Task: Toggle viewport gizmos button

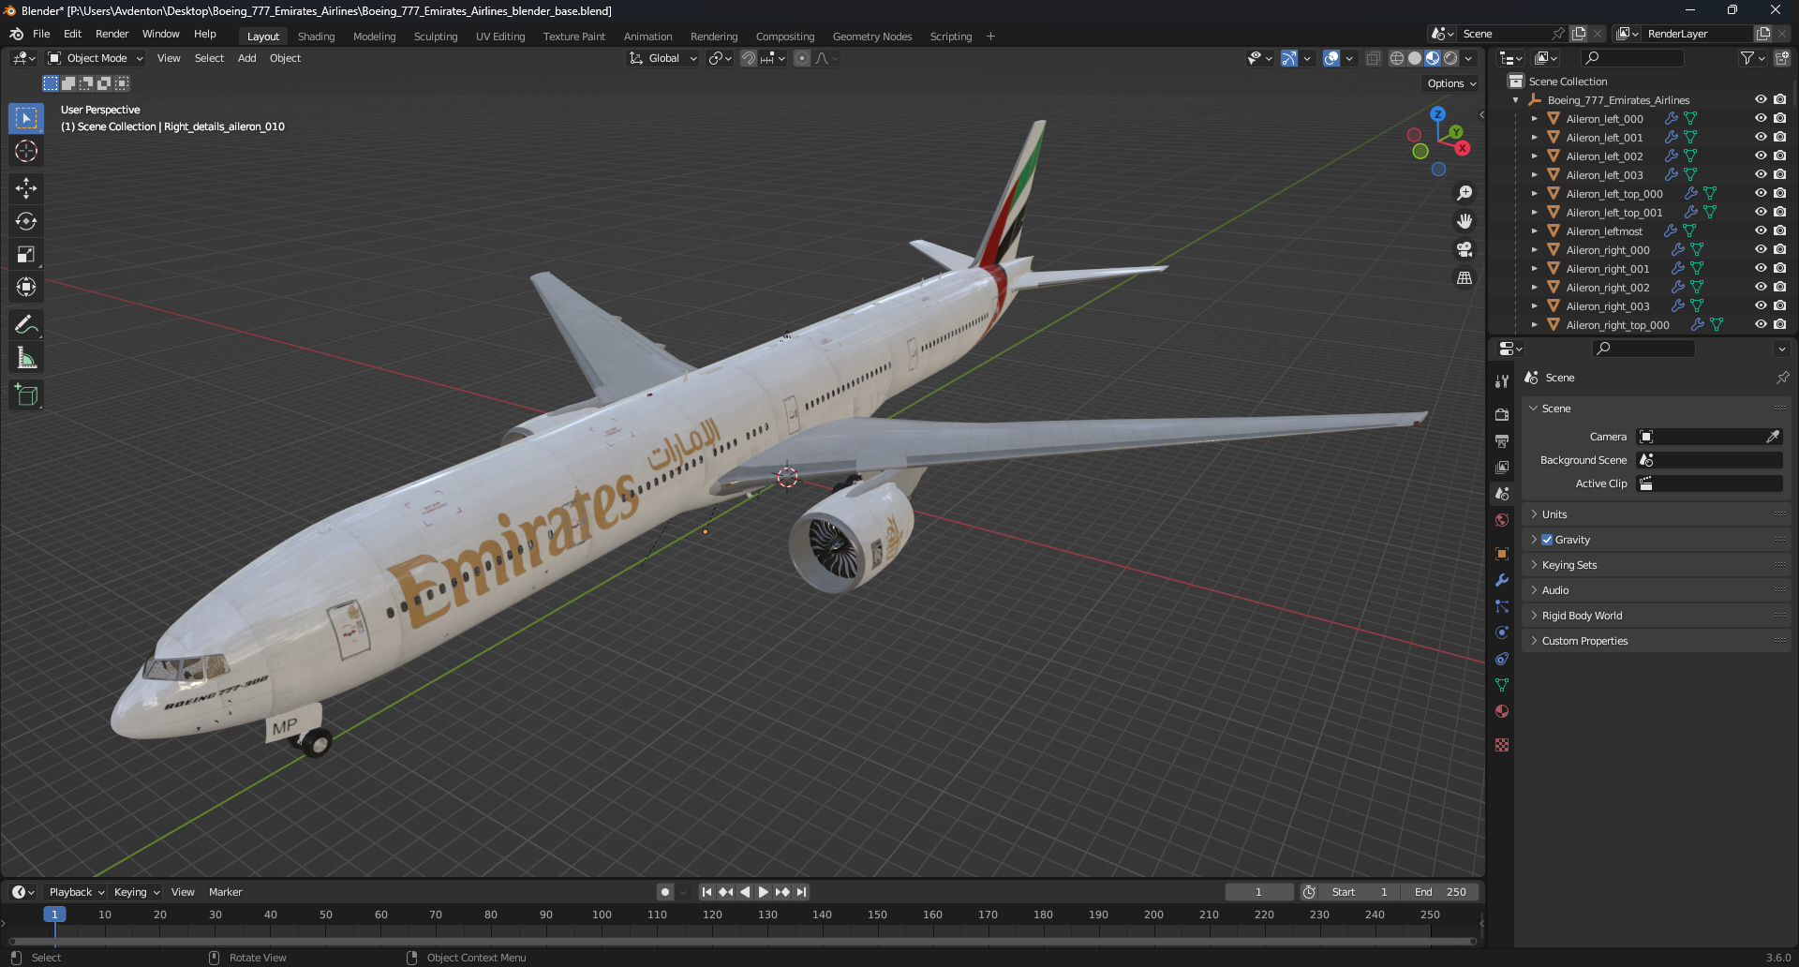Action: point(1289,58)
